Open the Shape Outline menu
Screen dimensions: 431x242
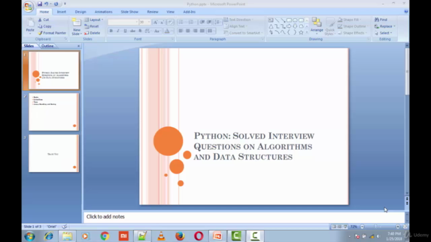(353, 26)
